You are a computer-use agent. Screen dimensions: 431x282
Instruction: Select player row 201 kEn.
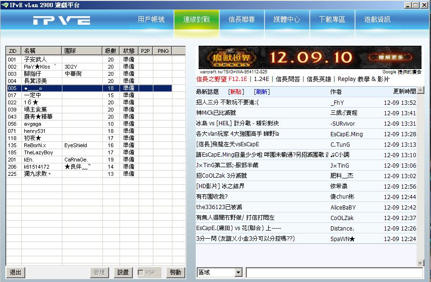tap(89, 160)
